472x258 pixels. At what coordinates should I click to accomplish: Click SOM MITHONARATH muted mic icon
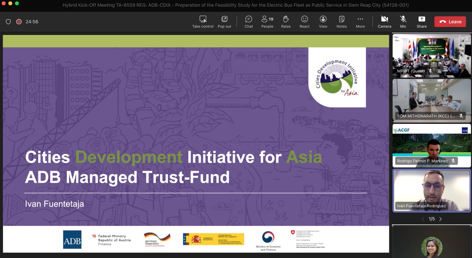tap(461, 116)
